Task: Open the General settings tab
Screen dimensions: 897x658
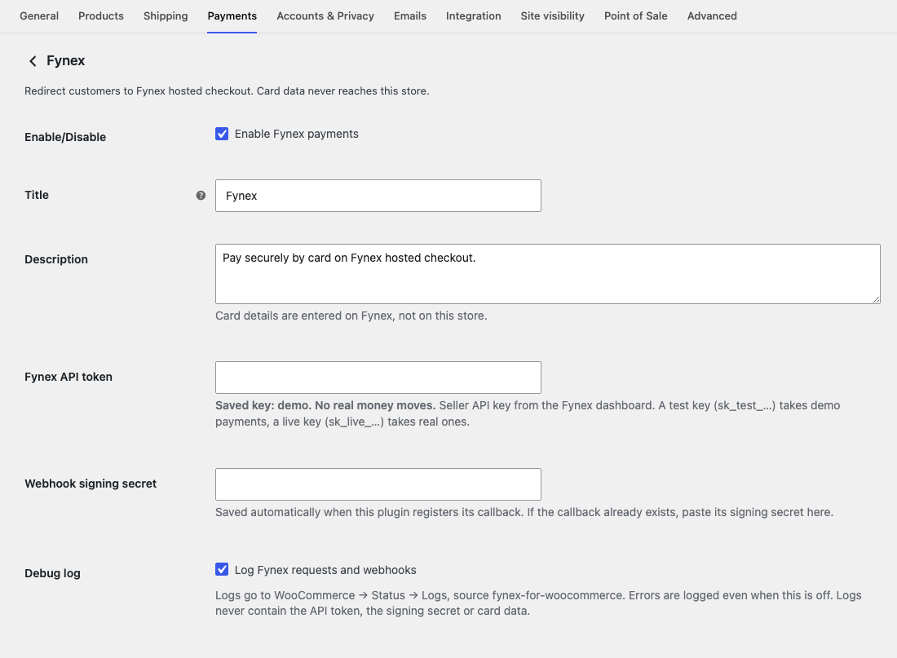Action: coord(39,16)
